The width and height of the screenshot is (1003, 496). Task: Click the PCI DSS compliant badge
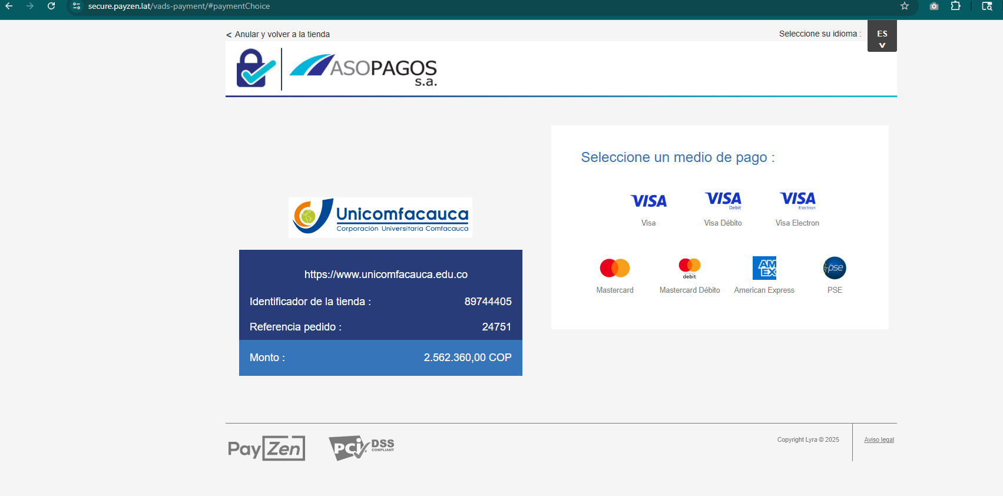point(361,448)
